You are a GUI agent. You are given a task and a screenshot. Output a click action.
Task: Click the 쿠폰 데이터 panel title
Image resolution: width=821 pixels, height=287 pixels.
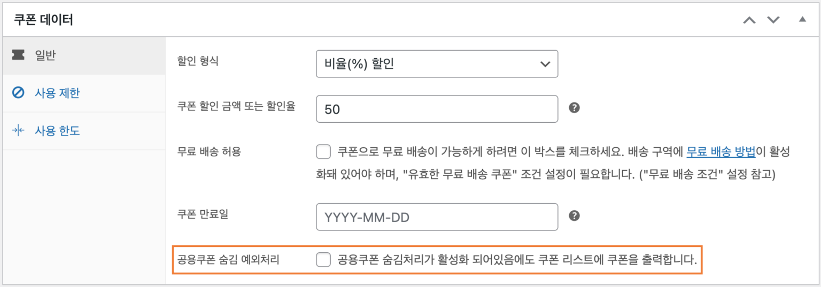[x=43, y=20]
